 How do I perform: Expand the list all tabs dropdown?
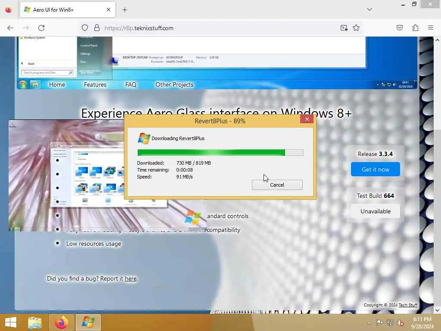pyautogui.click(x=370, y=9)
